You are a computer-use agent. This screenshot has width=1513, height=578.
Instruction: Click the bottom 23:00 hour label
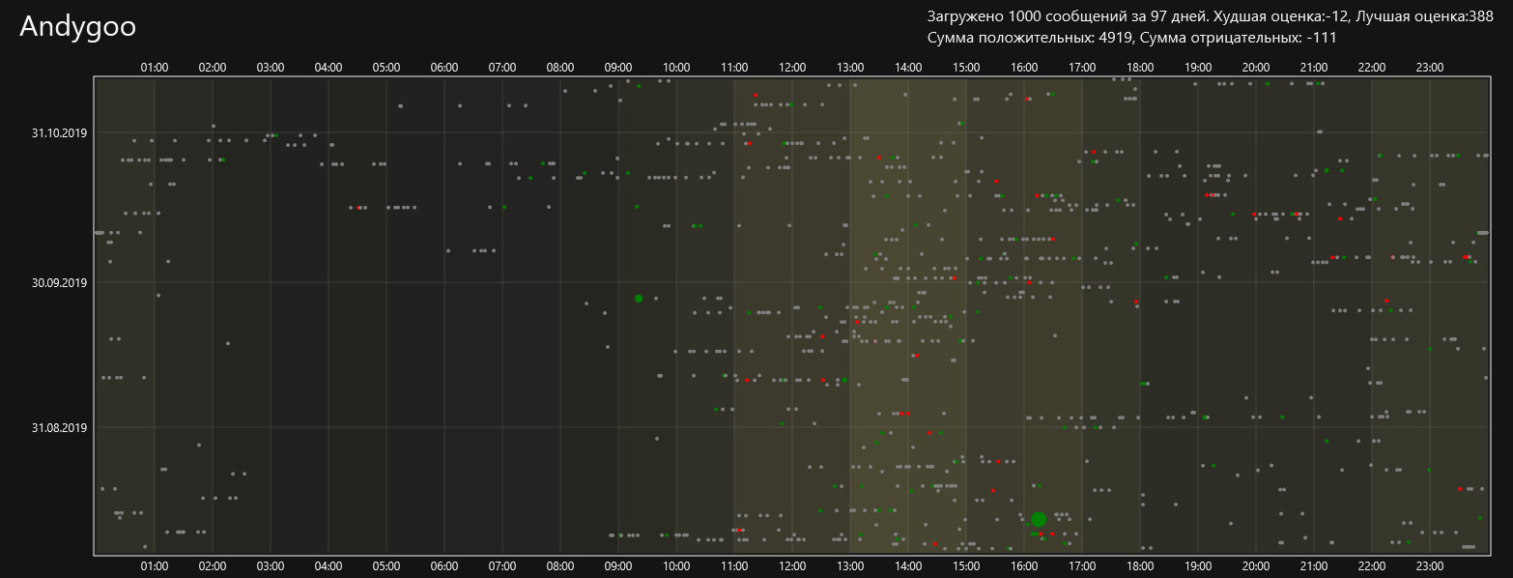(1430, 565)
